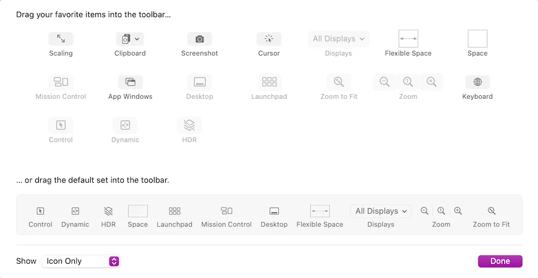Open the Clipboard dropdown arrow
This screenshot has height=278, width=538.
[x=137, y=39]
